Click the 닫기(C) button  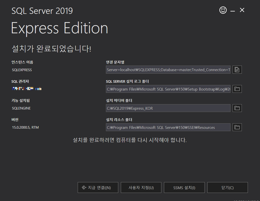coord(227,188)
